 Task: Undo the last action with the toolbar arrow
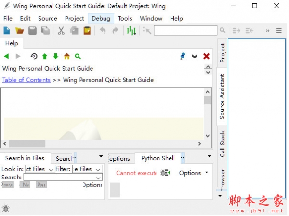tap(103, 31)
